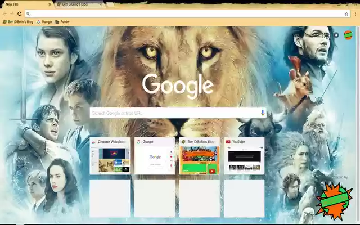Image resolution: width=360 pixels, height=225 pixels.
Task: Open the Google account avatar
Action: pos(348,35)
